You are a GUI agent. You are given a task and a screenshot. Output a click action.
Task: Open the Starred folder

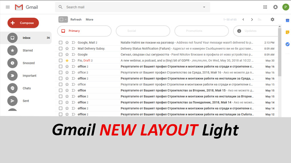pyautogui.click(x=28, y=50)
